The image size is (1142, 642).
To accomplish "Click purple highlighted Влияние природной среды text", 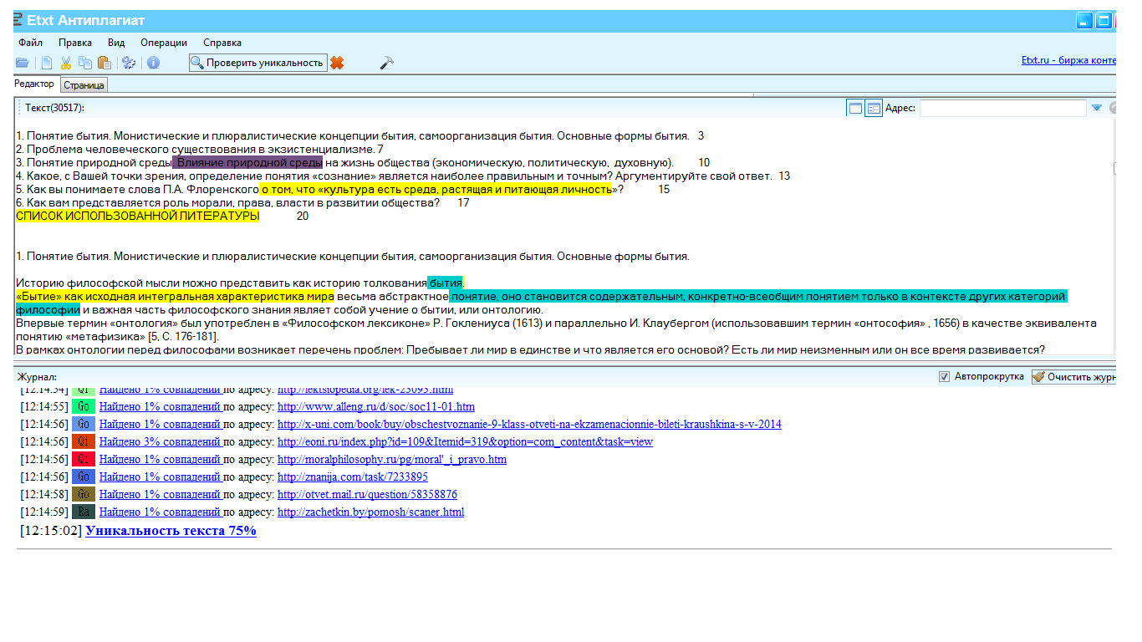I will (248, 163).
